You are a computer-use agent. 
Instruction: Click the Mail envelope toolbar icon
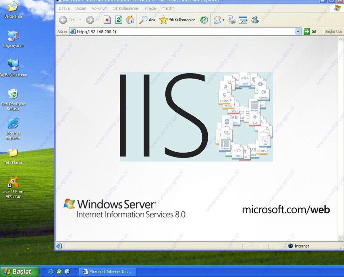click(x=218, y=20)
